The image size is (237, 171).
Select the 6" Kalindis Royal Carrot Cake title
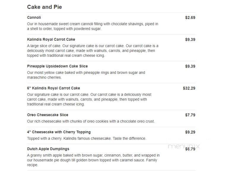53,88
